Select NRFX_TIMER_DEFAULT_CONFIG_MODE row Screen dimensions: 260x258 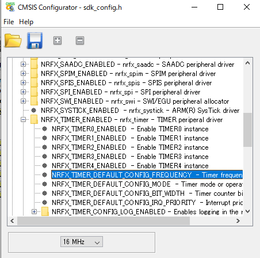[147, 184]
